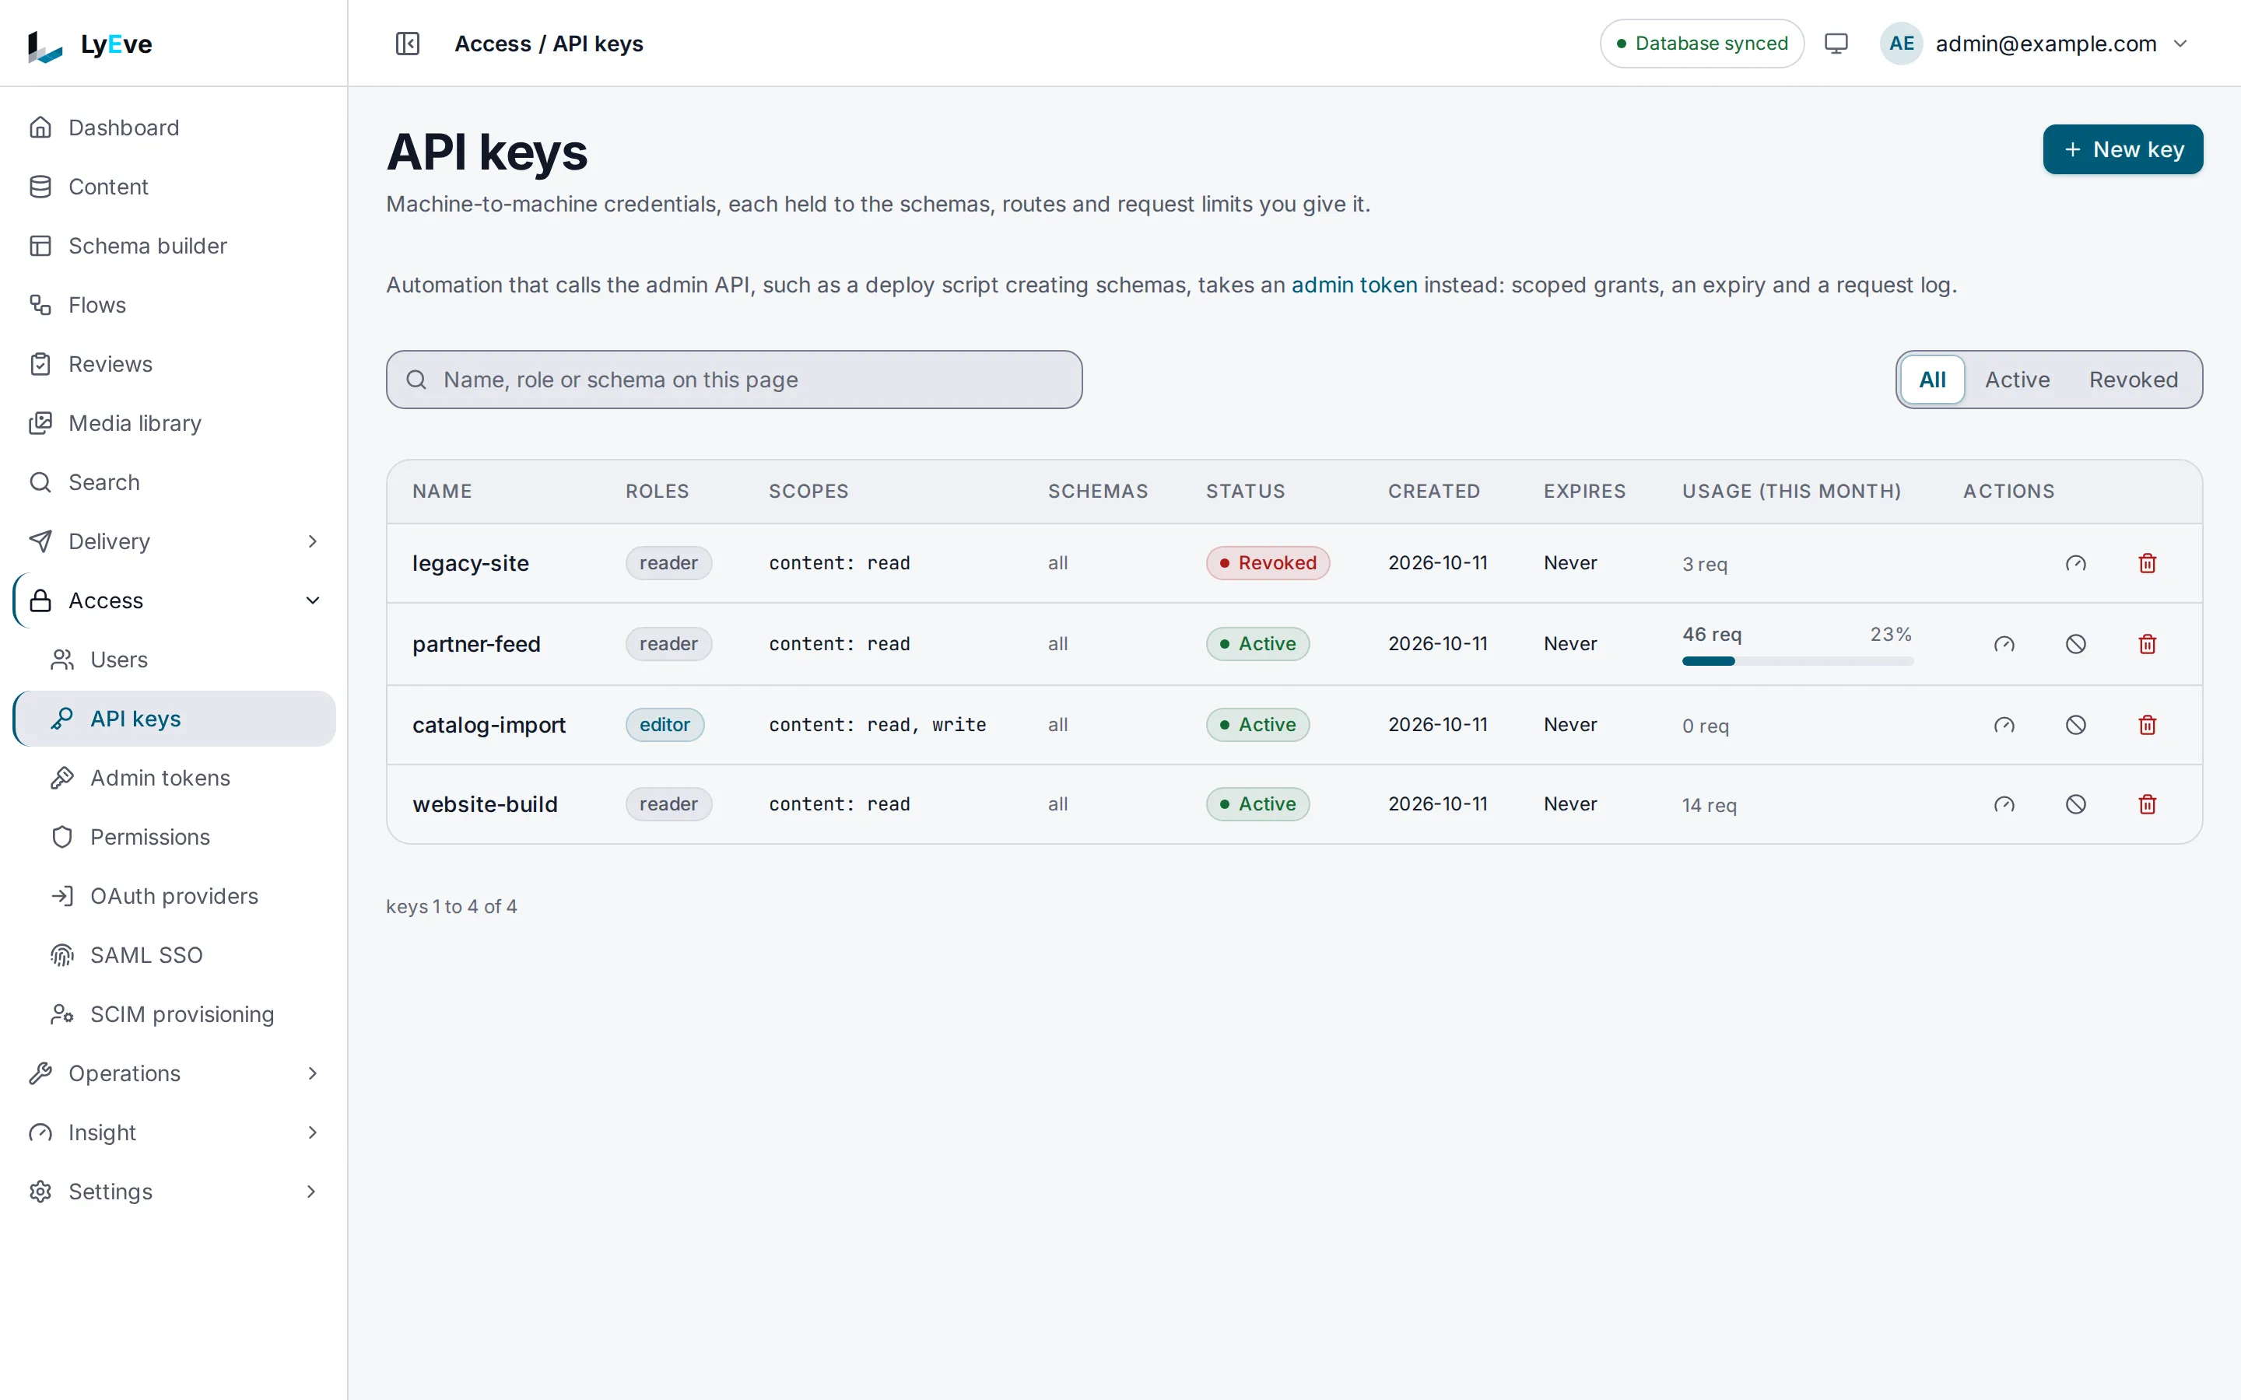Viewport: 2241px width, 1400px height.
Task: Go to Dashboard in sidebar
Action: click(x=174, y=128)
